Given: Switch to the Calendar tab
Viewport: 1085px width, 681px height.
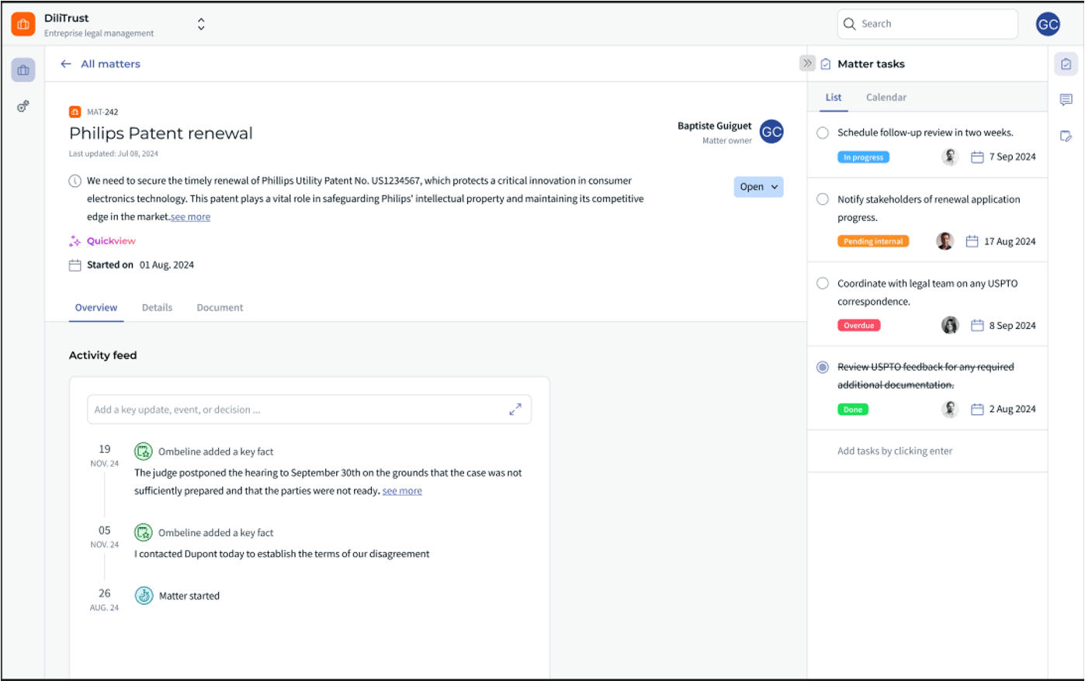Looking at the screenshot, I should click(886, 98).
